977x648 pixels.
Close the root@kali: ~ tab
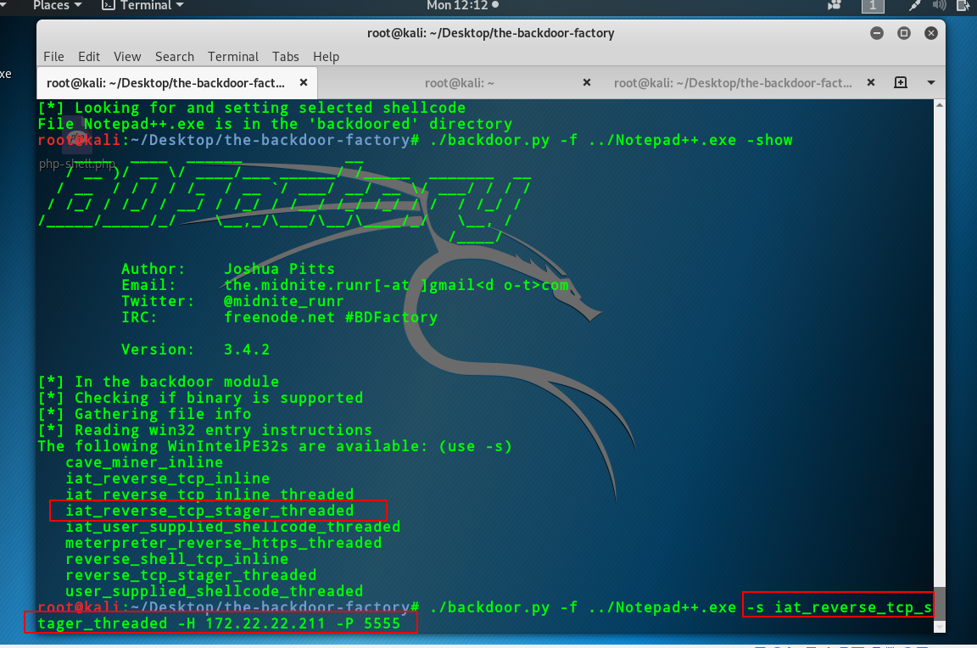click(x=586, y=82)
